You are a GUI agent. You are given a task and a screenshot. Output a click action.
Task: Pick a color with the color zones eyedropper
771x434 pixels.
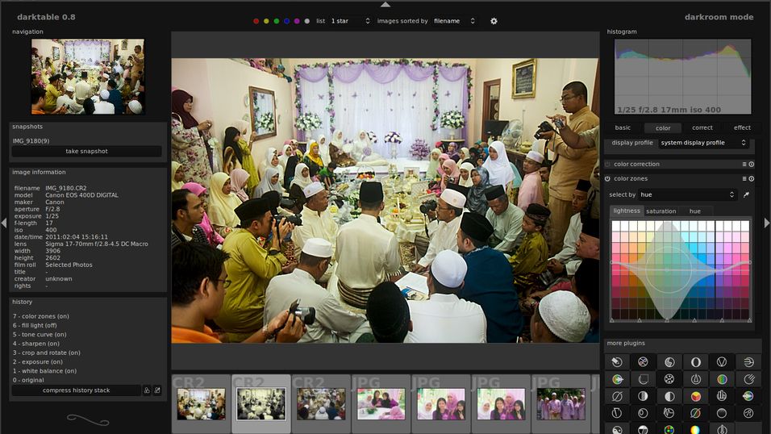746,194
